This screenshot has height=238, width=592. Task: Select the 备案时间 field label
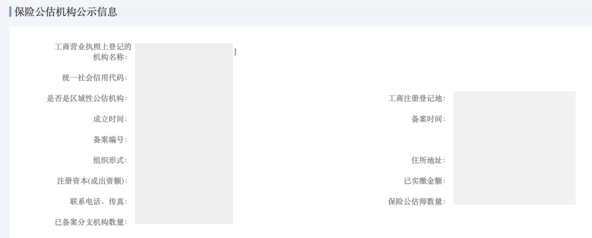(428, 119)
